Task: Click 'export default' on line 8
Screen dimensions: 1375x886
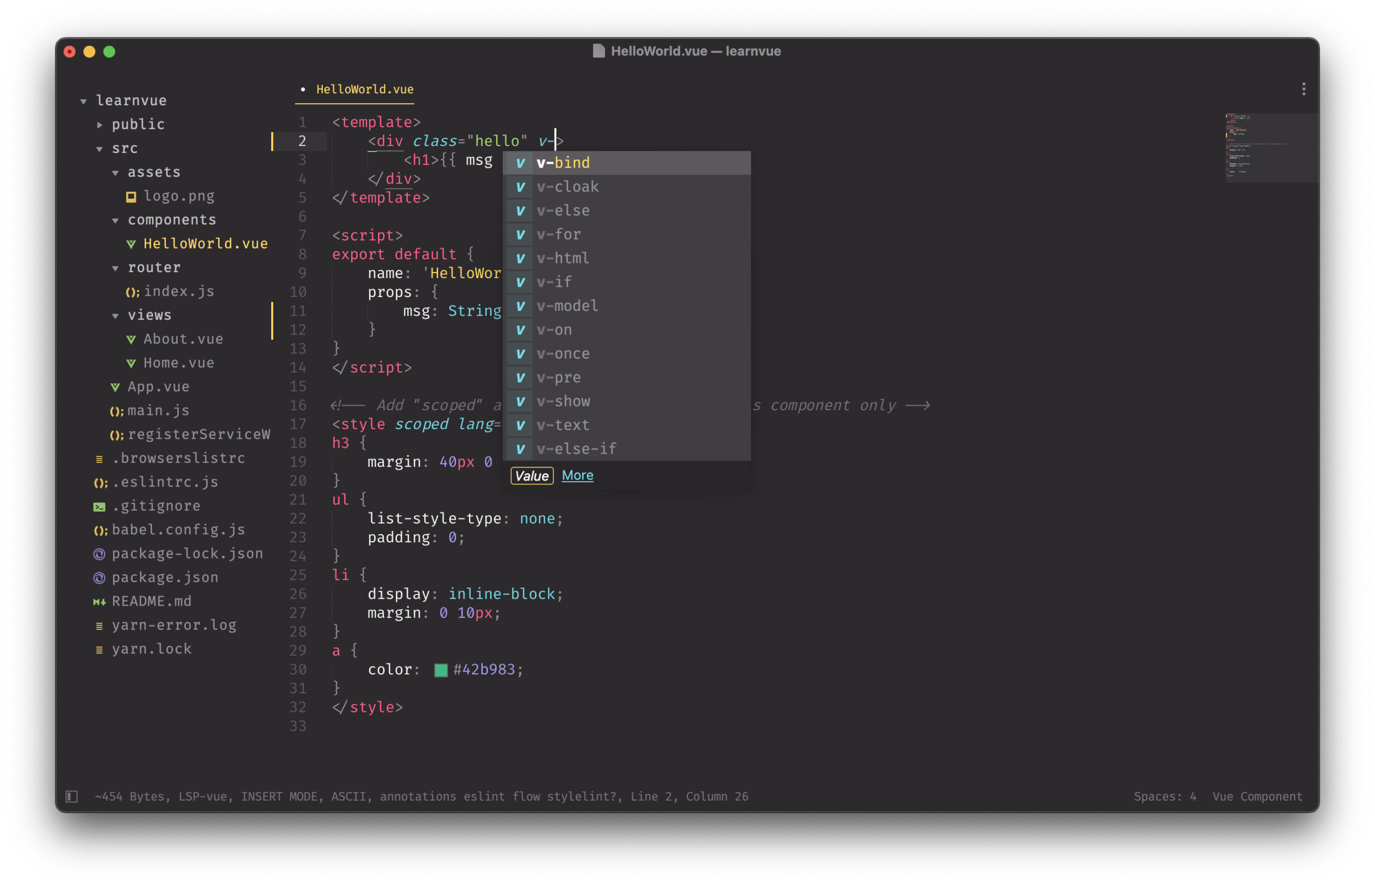Action: coord(394,255)
